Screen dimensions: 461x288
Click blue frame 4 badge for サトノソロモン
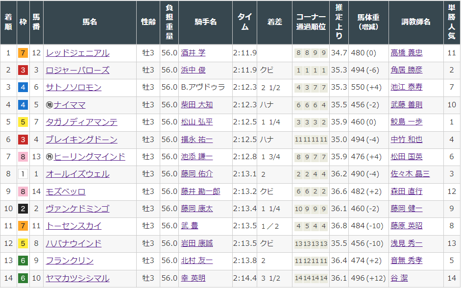pyautogui.click(x=23, y=88)
